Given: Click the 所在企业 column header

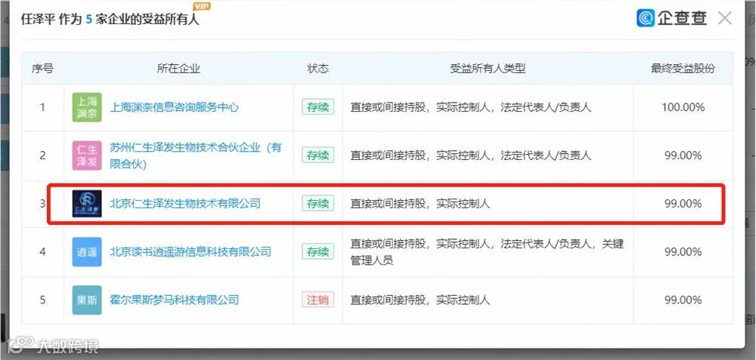Looking at the screenshot, I should 178,69.
